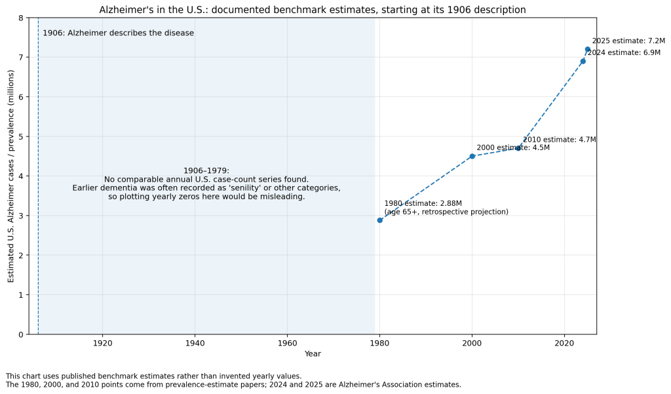The image size is (671, 394).
Task: Select the '2010 estimate: 4.7M' label
Action: [x=559, y=140]
